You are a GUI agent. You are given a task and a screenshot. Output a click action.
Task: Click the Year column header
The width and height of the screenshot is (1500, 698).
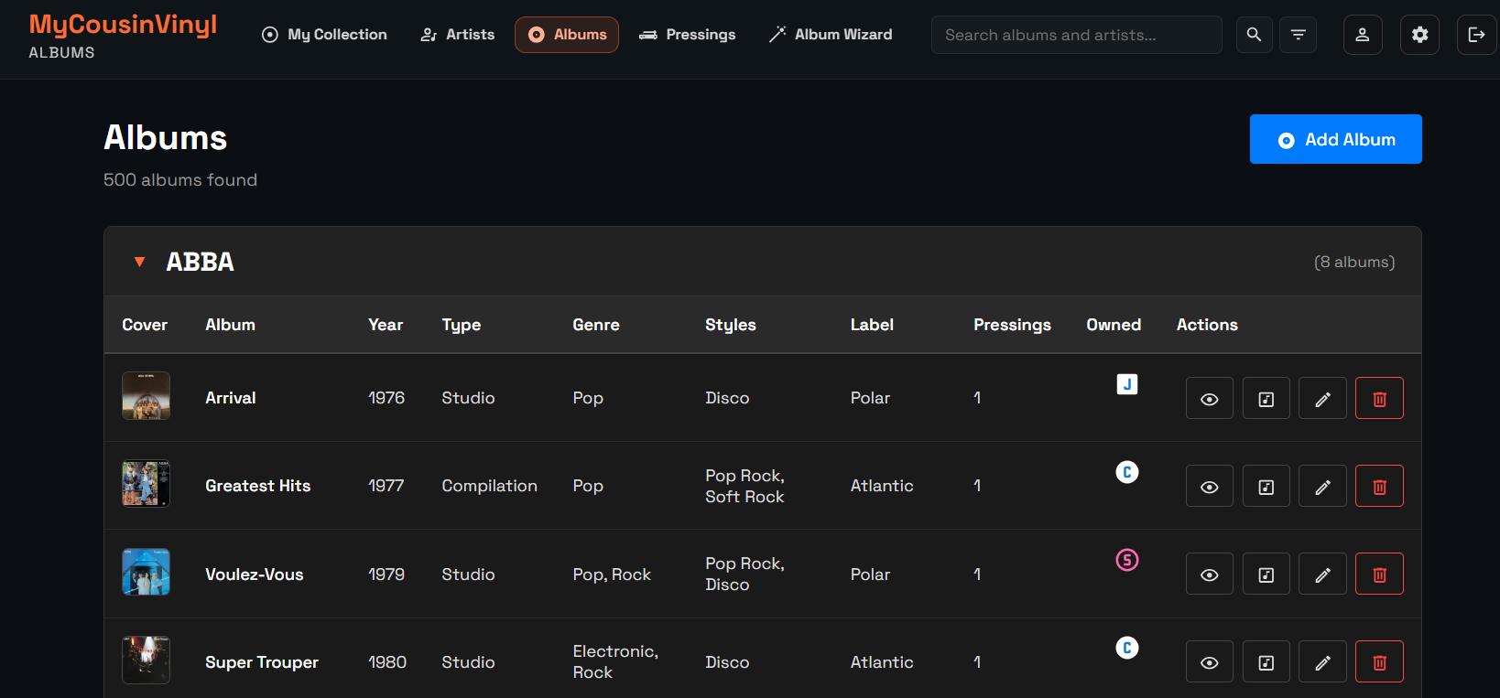click(x=386, y=325)
